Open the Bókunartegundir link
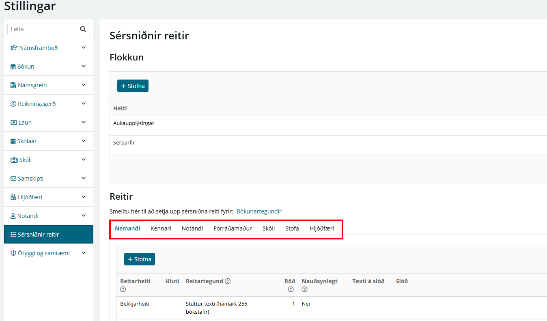This screenshot has height=321, width=547. coord(259,211)
